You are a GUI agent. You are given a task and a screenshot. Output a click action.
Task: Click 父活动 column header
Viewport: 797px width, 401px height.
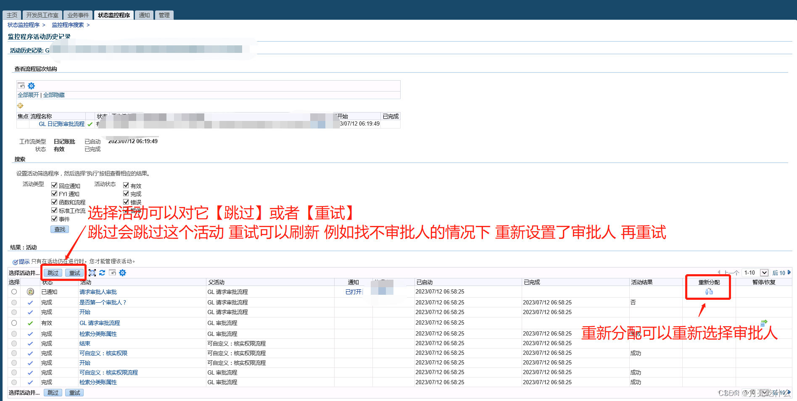[216, 282]
